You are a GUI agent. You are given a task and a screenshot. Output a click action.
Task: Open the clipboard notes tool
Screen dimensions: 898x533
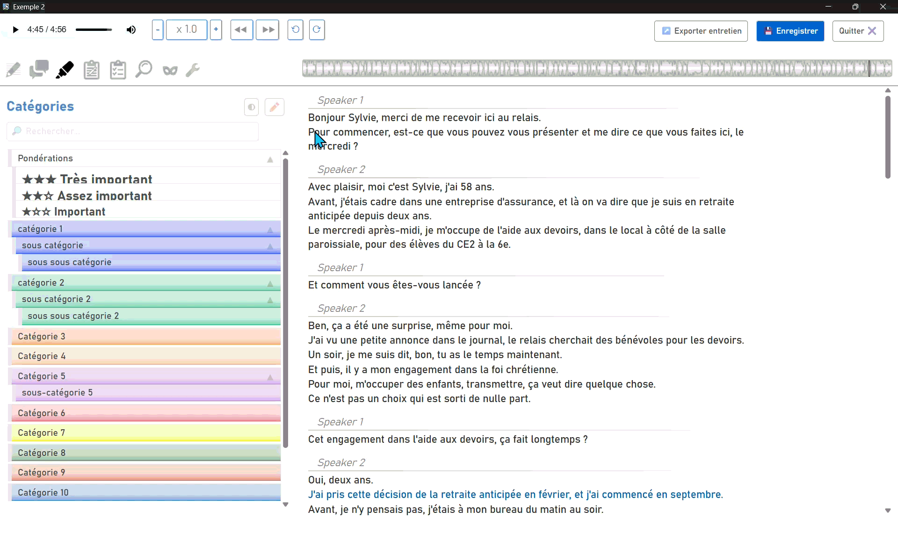click(91, 70)
